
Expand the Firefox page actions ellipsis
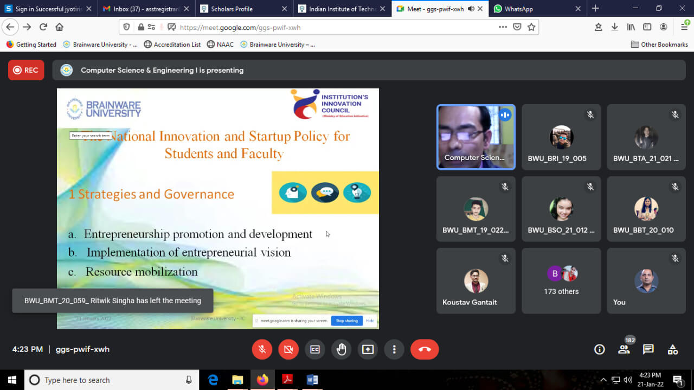(x=503, y=27)
